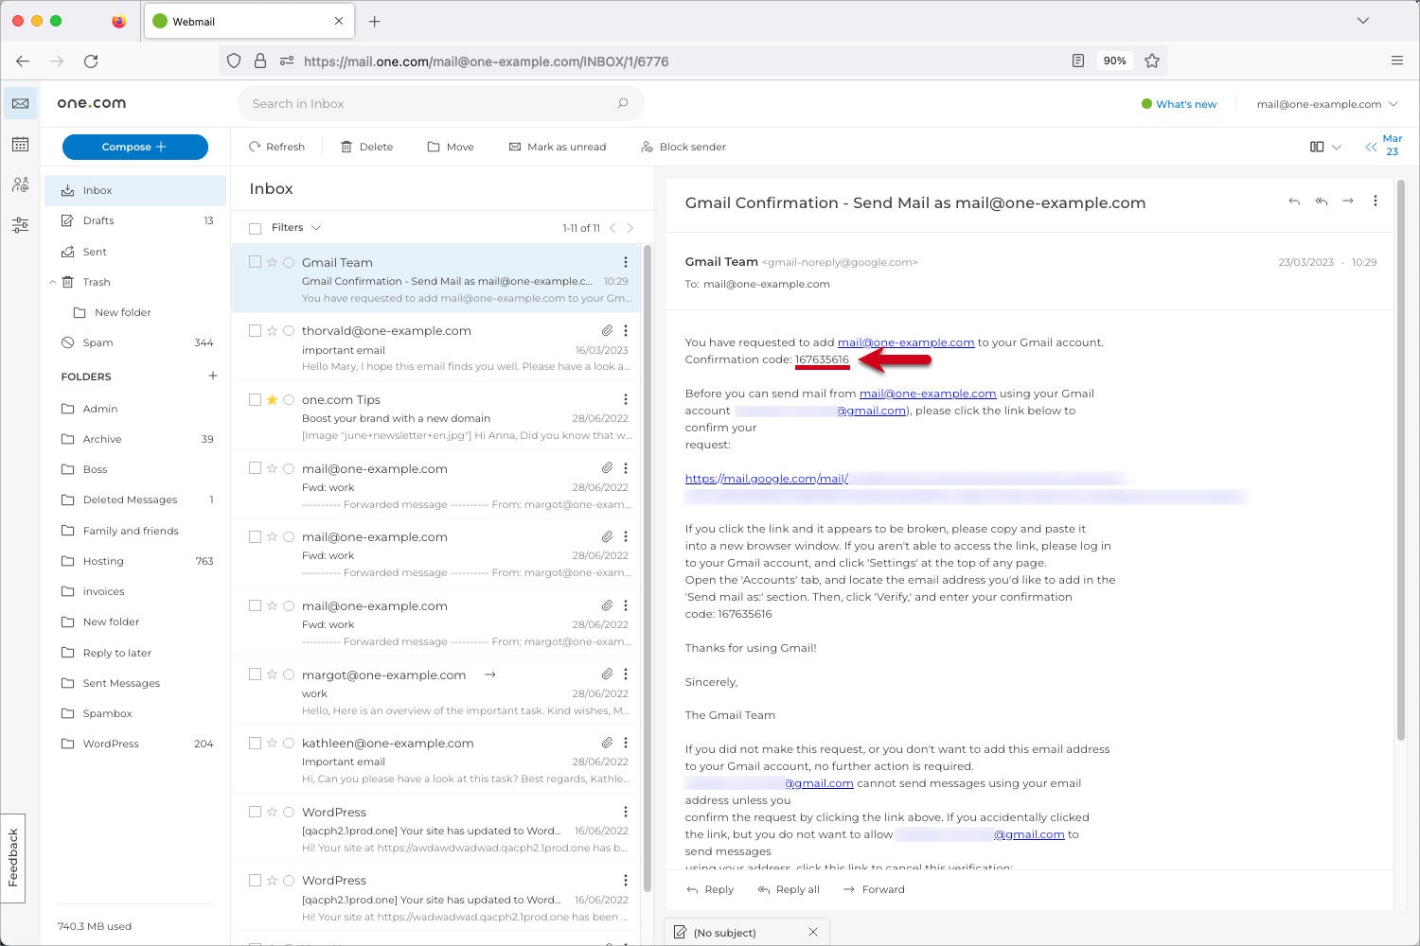Tick the select-all checkbox beside Filters
Screen dimensions: 1420x946
(255, 228)
